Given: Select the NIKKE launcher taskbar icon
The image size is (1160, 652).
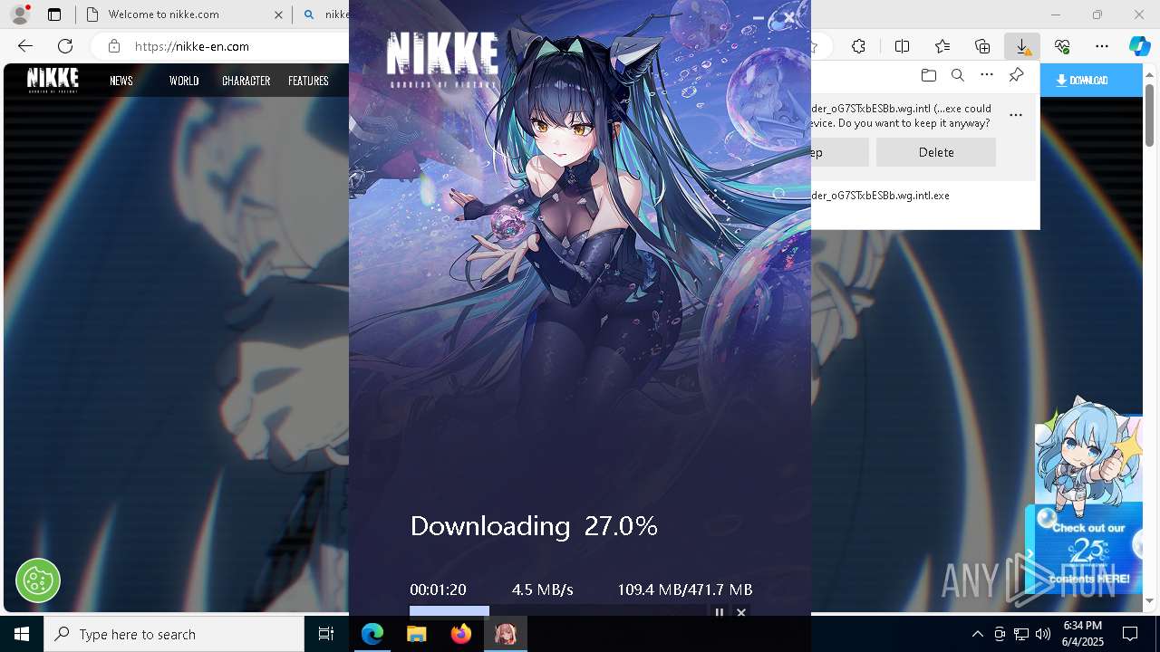Looking at the screenshot, I should click(x=506, y=634).
